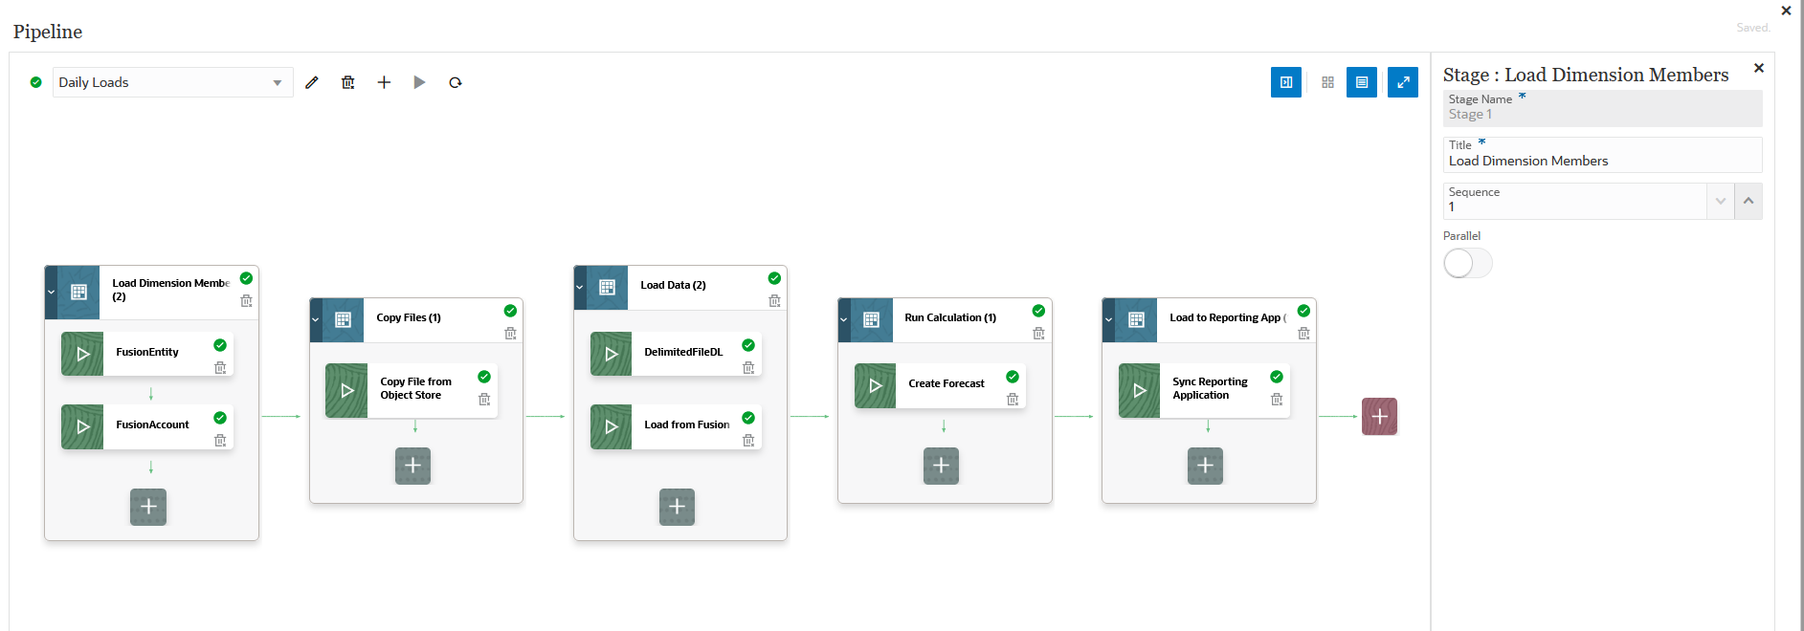This screenshot has height=631, width=1804.
Task: Click the delete pipeline trash icon in the toolbar
Action: [347, 82]
